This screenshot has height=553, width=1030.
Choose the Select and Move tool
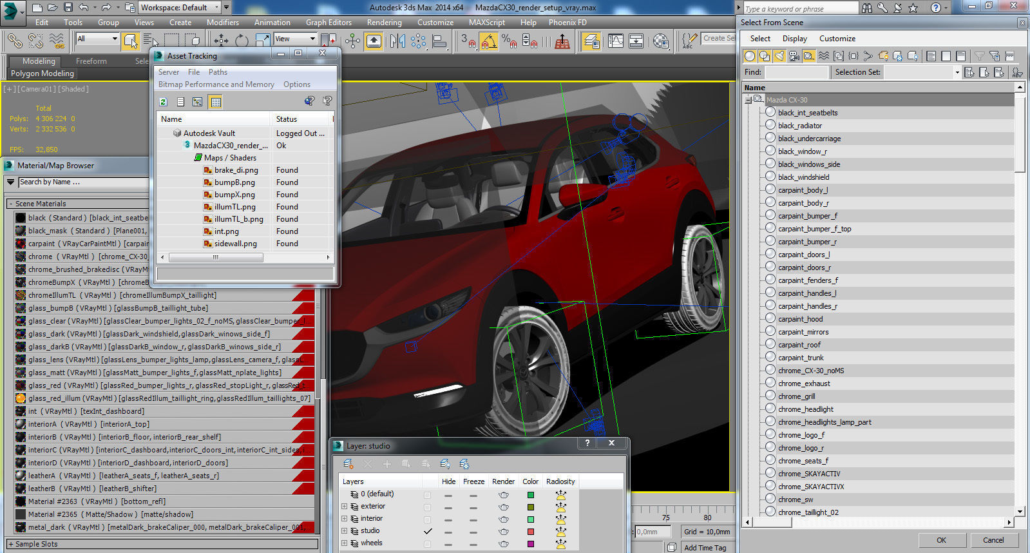221,41
